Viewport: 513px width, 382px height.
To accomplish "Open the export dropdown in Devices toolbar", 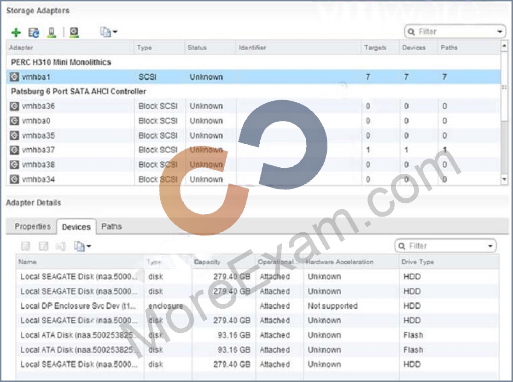I will (82, 246).
